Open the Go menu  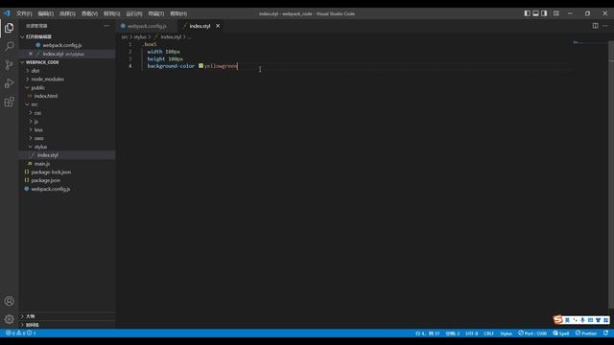pos(111,13)
